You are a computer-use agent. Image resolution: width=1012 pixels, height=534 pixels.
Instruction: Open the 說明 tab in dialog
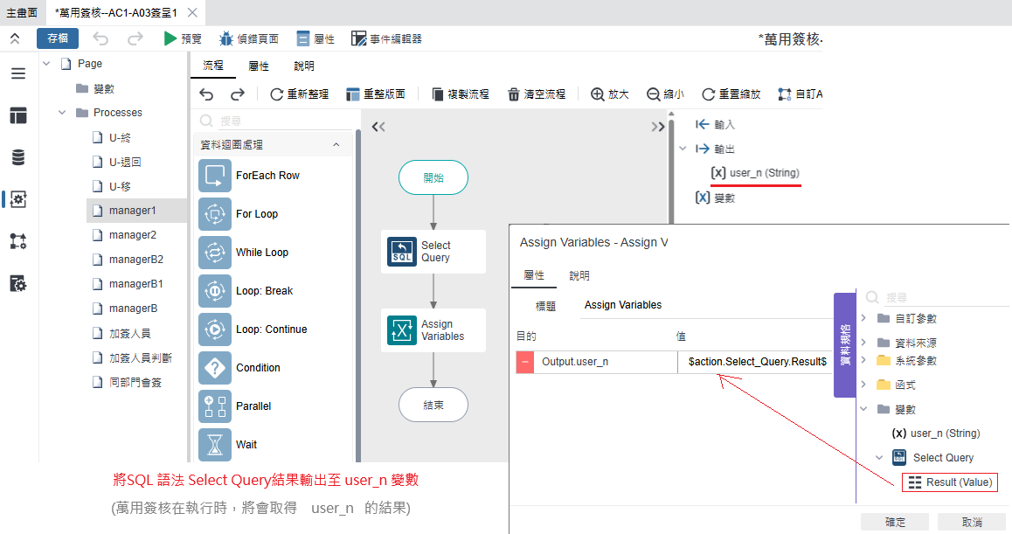(x=579, y=275)
